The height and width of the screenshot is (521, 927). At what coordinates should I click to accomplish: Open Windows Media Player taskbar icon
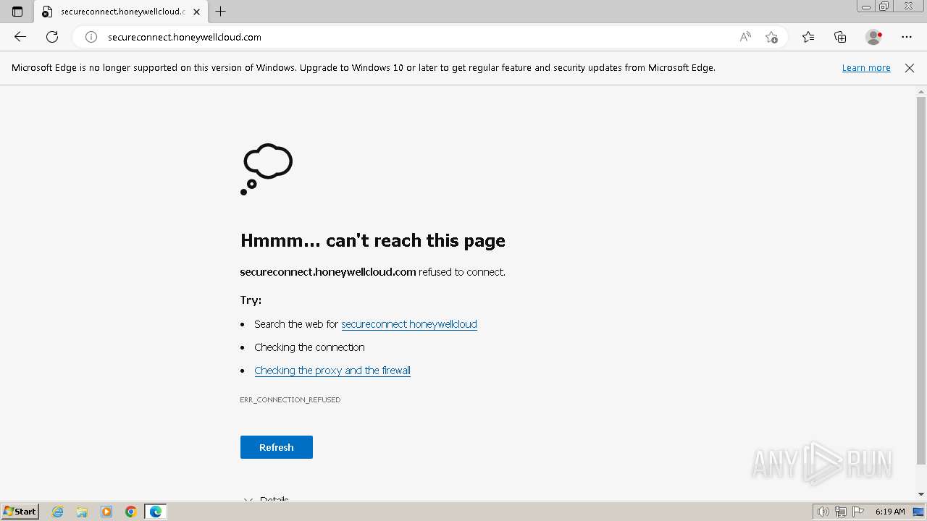point(106,512)
